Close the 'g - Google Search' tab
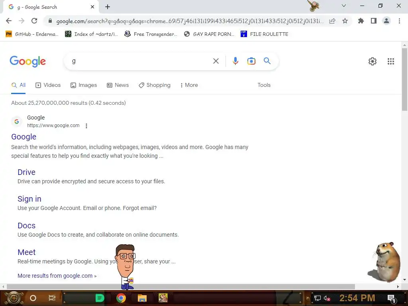 [x=92, y=7]
